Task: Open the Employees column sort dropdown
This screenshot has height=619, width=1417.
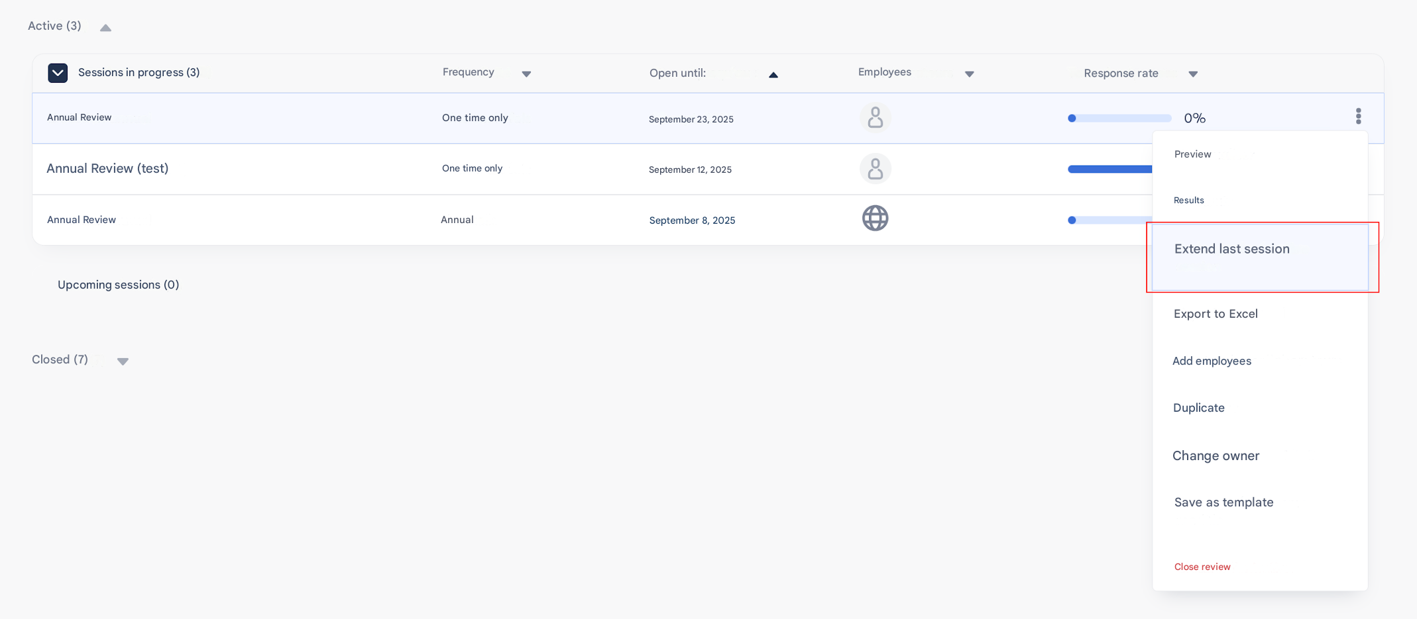Action: pos(969,74)
